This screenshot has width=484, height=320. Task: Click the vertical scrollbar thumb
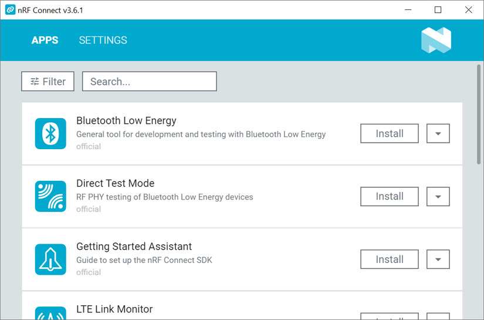coord(479,114)
